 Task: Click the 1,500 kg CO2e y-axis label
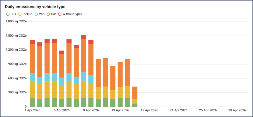pos(16,36)
